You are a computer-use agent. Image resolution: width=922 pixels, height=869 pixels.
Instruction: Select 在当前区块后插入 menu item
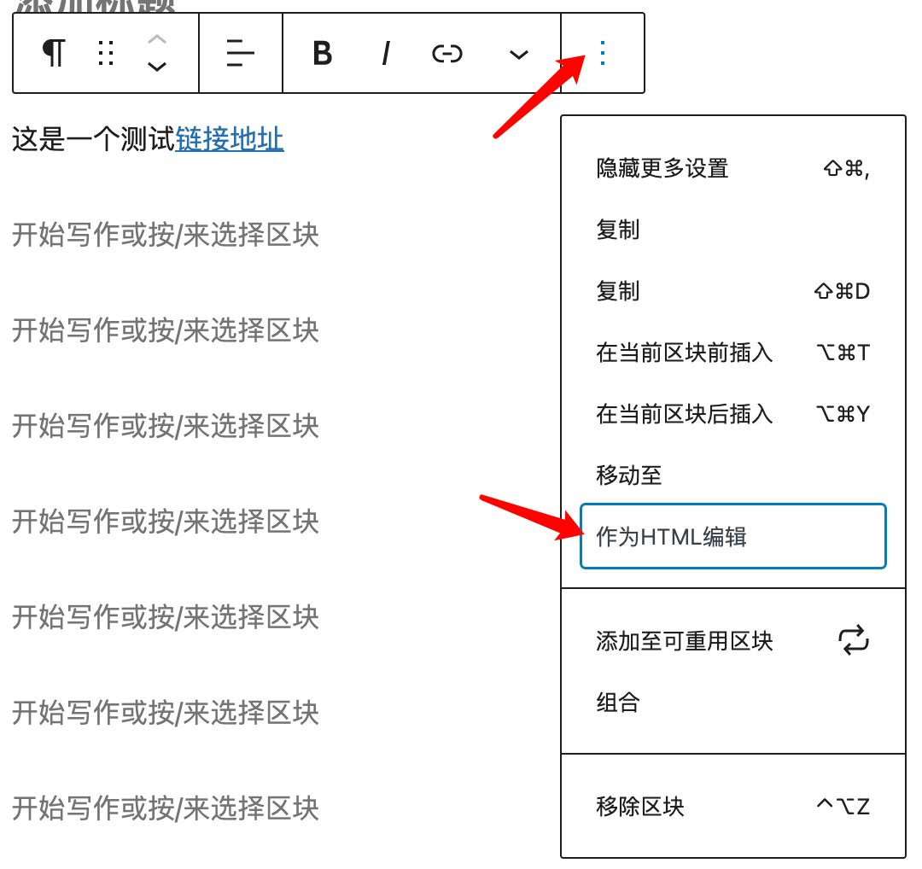[x=732, y=415]
